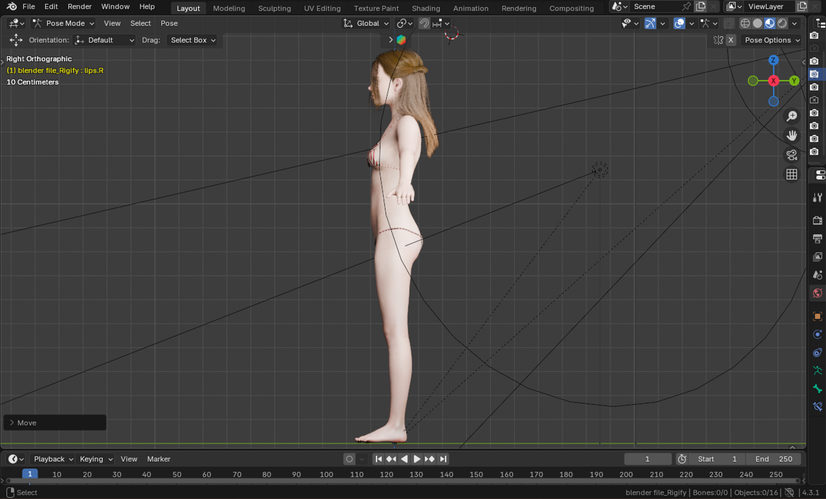Open the object types visibility dropdown
Image resolution: width=826 pixels, height=499 pixels.
tap(629, 23)
